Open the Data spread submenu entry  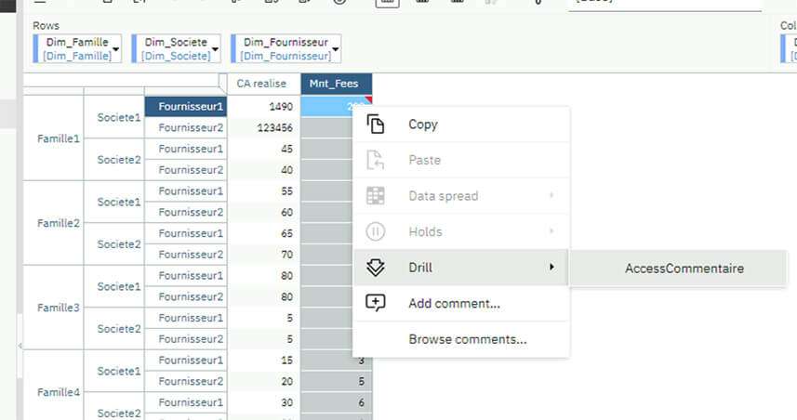461,196
